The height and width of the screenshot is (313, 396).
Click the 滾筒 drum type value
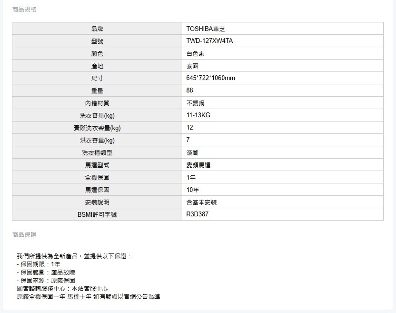pyautogui.click(x=192, y=153)
